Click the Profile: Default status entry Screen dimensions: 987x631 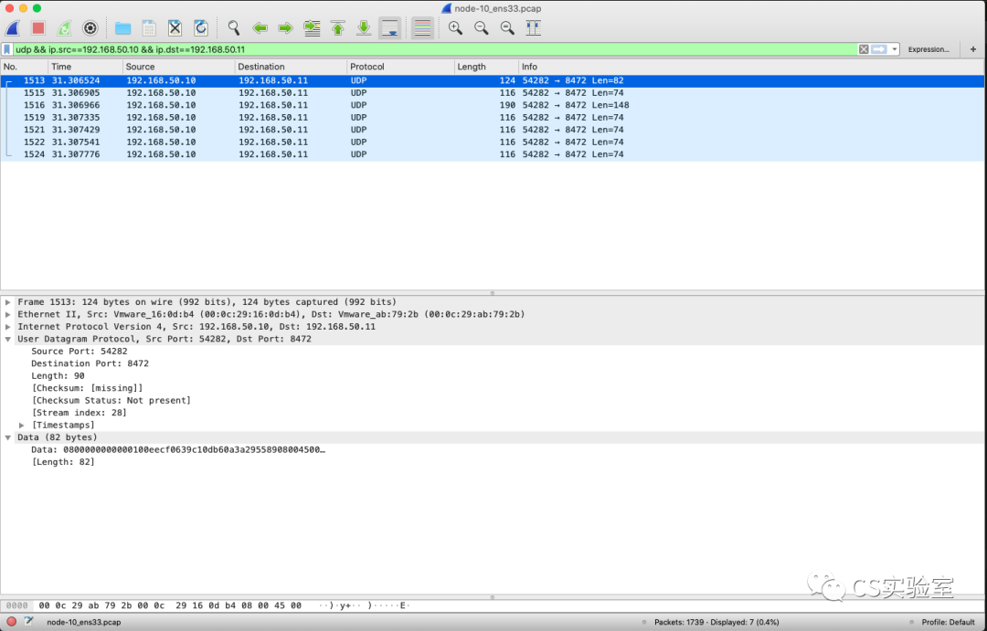tap(948, 622)
